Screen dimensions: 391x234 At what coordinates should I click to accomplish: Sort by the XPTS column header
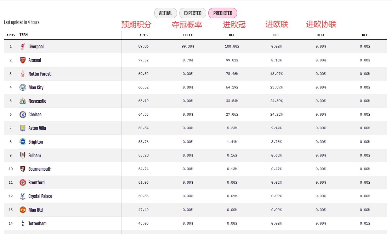pyautogui.click(x=144, y=35)
